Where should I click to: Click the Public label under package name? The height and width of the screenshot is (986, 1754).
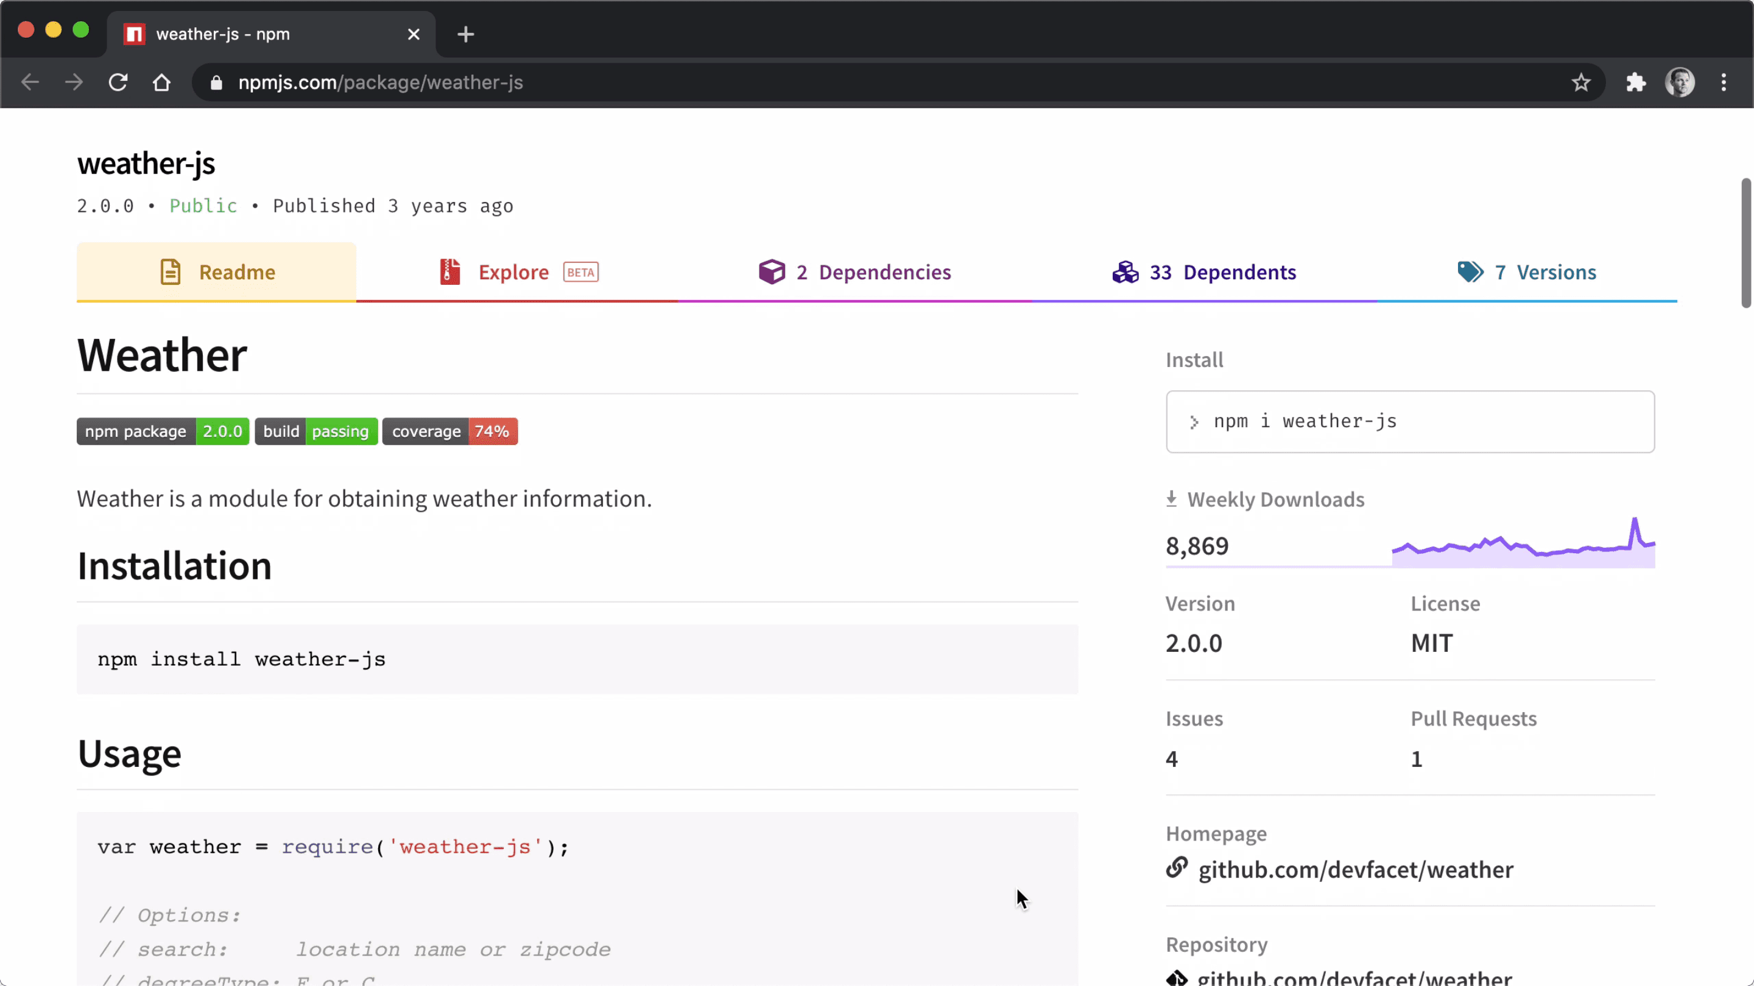point(203,206)
